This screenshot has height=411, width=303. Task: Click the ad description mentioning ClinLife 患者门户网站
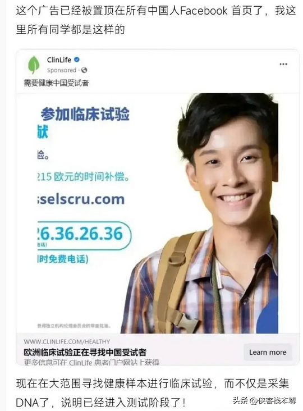(x=91, y=362)
